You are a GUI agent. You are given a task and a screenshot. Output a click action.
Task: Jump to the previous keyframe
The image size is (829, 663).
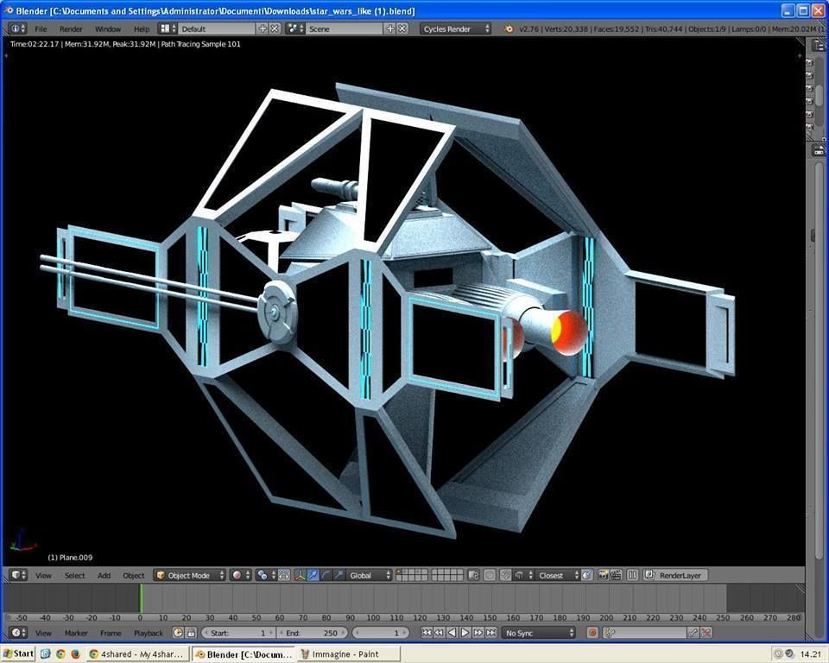click(440, 632)
